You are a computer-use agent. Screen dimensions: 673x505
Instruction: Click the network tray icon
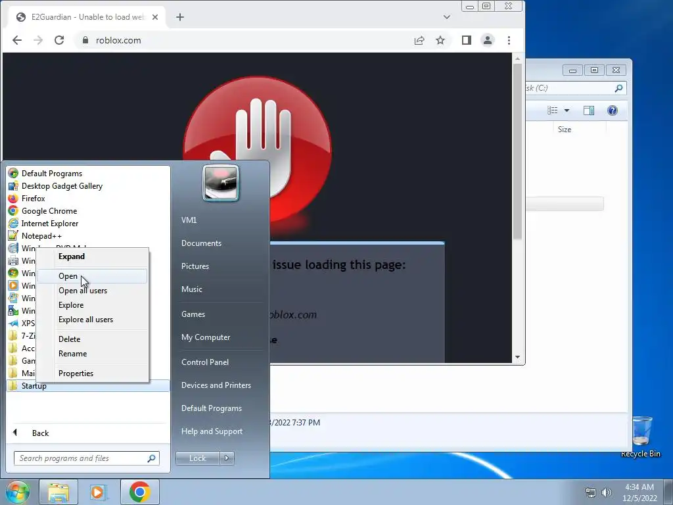click(x=591, y=493)
